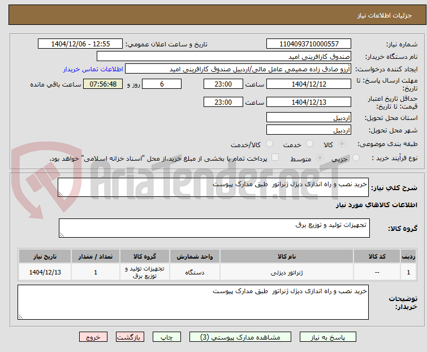
Task: Click response deadline date 1404/12/12 field
Action: tap(309, 84)
